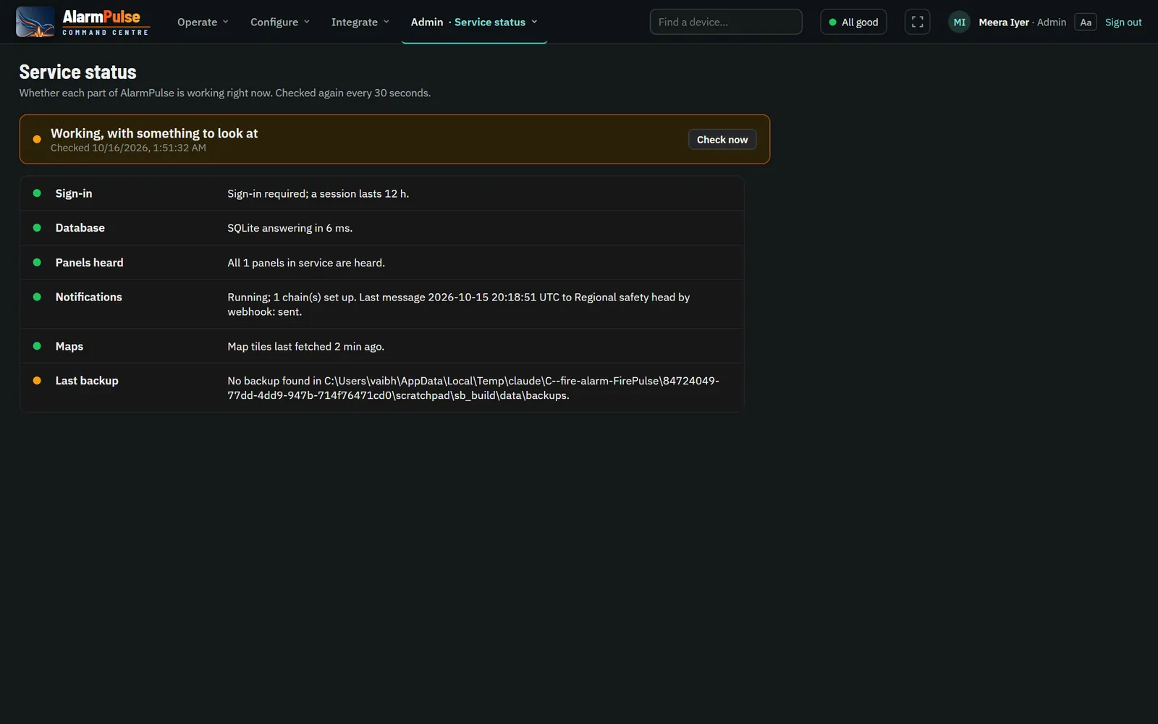Click the green dot next to Panels heard
This screenshot has width=1158, height=724.
[37, 262]
